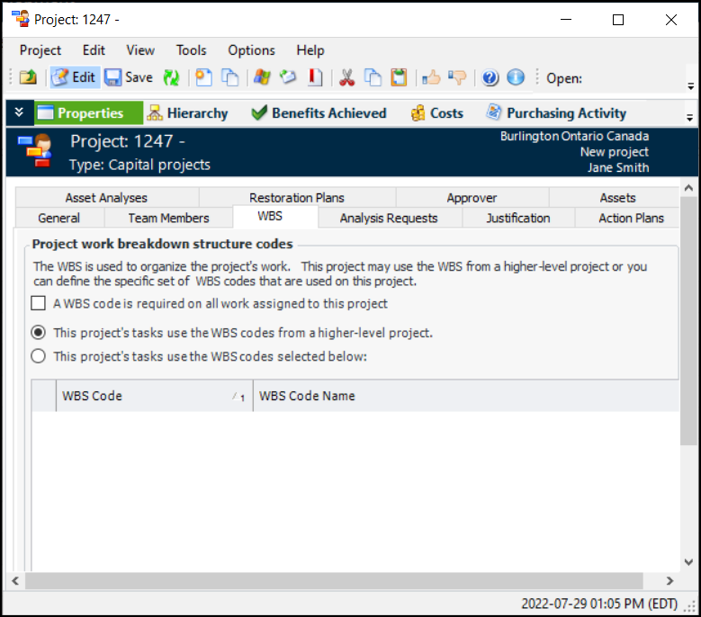
Task: Open the View menu
Action: click(x=140, y=50)
